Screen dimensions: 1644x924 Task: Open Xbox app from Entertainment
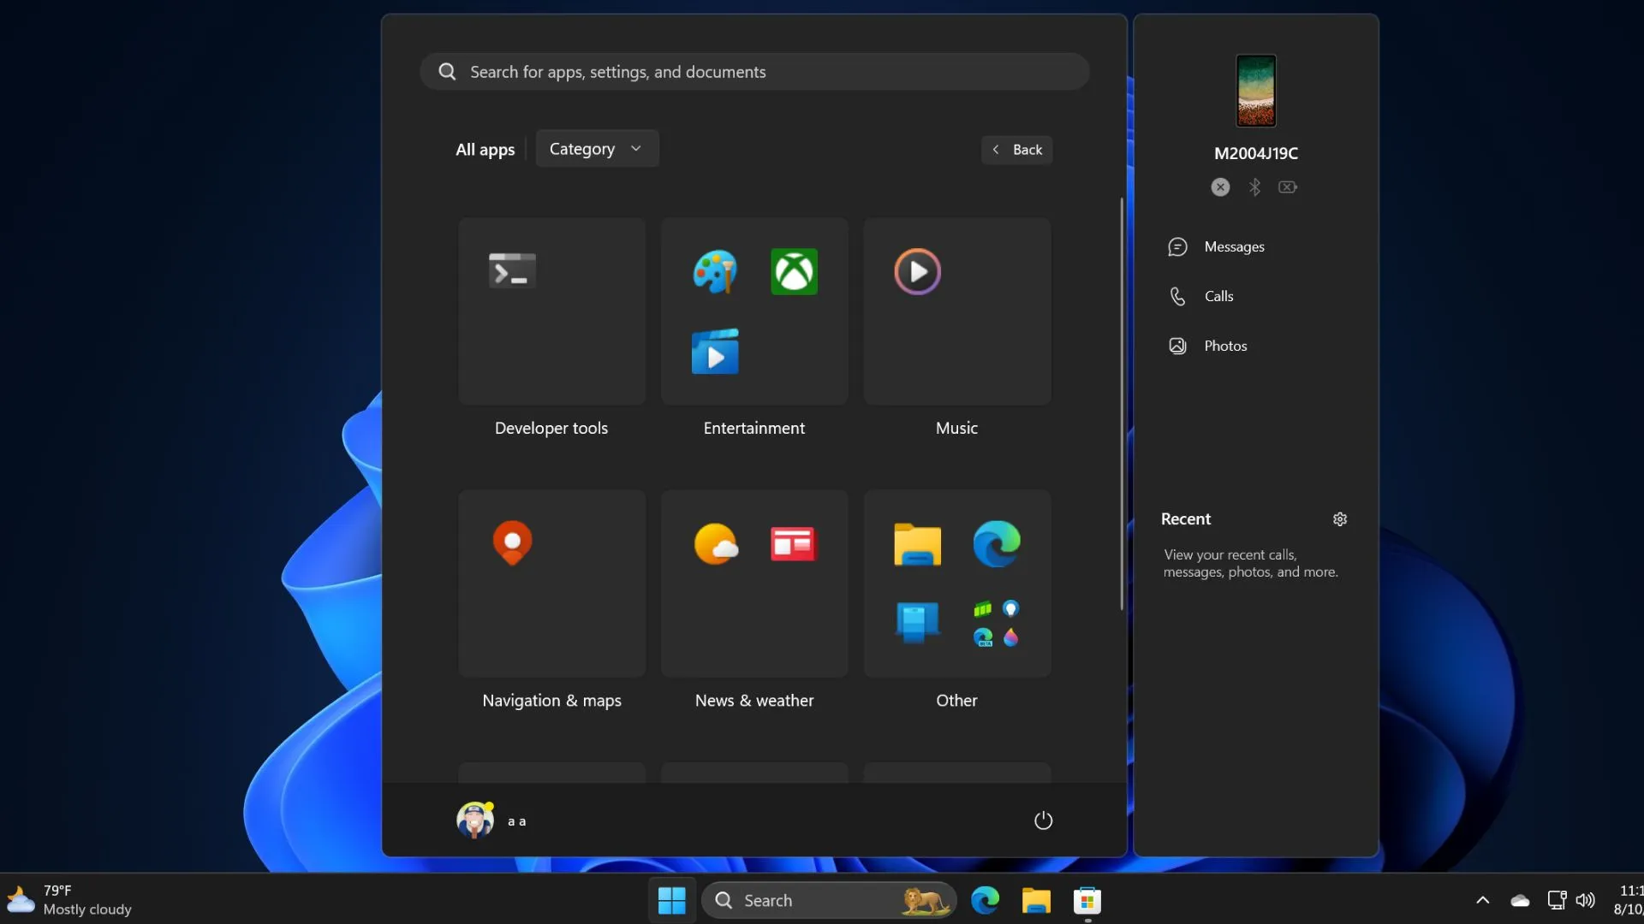click(793, 270)
